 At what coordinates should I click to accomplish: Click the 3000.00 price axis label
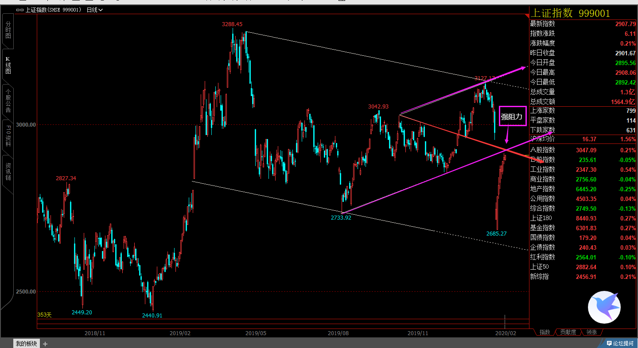click(27, 125)
